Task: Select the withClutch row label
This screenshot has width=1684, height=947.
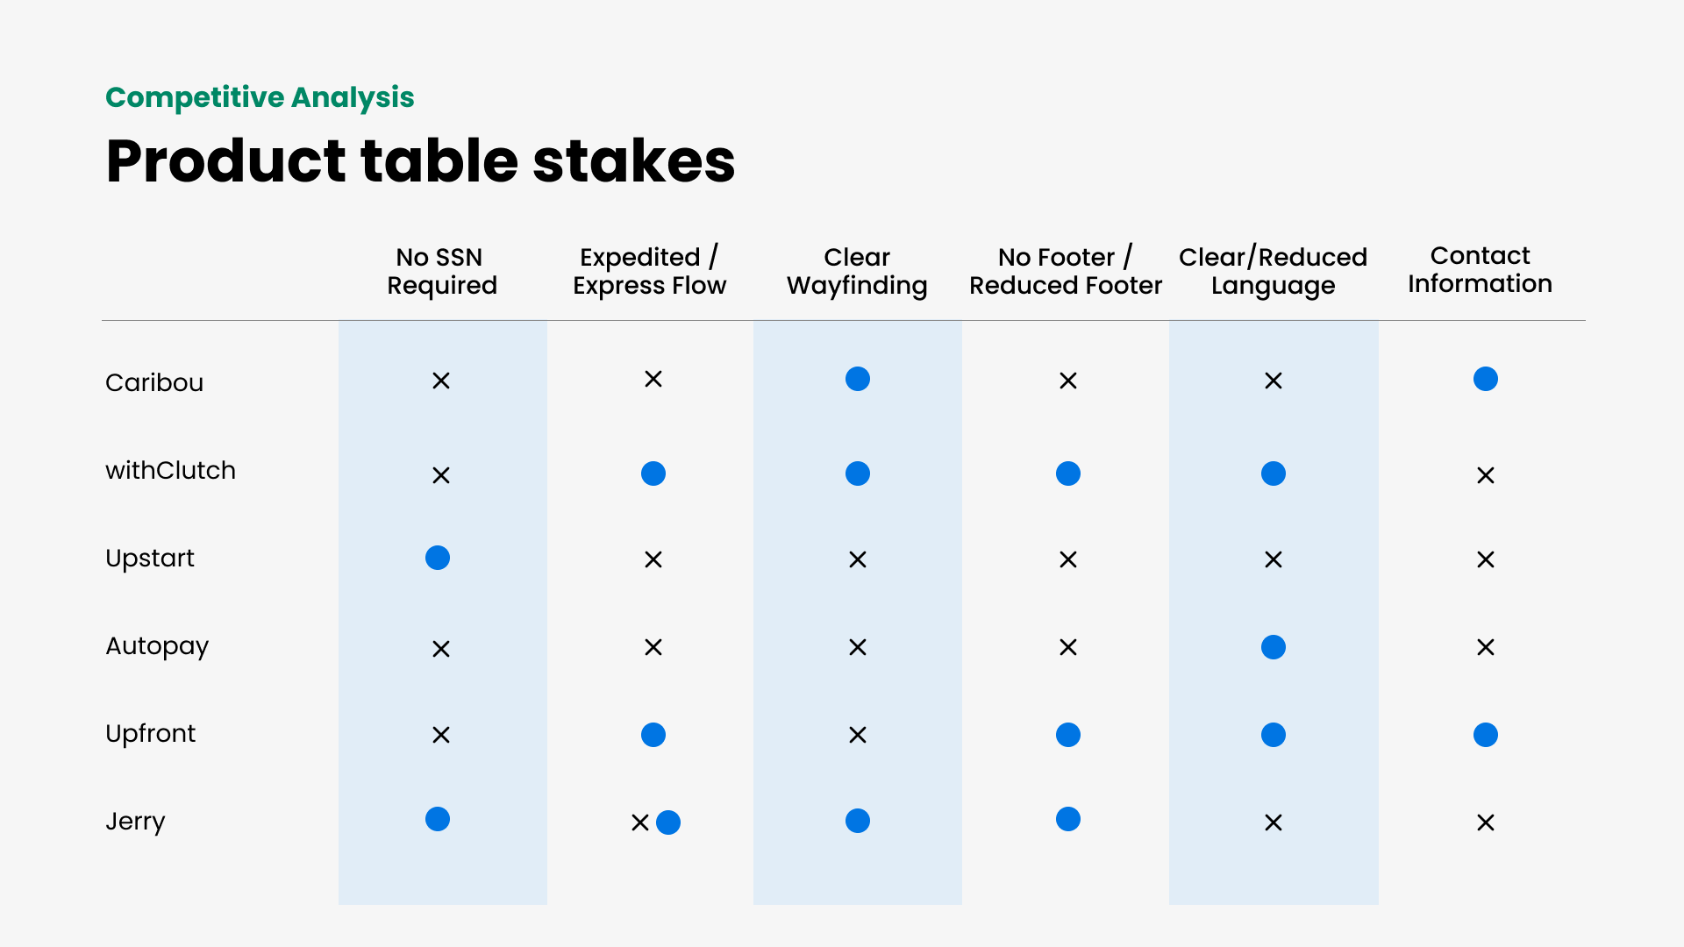Action: [170, 470]
